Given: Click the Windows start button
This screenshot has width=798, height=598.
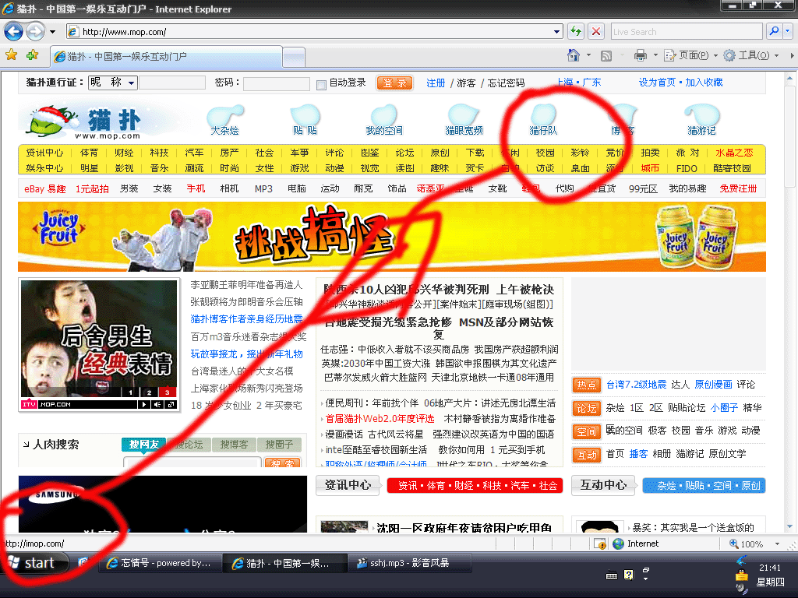Looking at the screenshot, I should (34, 562).
